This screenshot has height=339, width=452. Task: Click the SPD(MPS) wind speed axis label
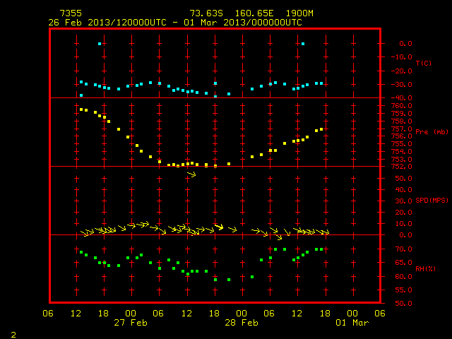[x=432, y=200]
